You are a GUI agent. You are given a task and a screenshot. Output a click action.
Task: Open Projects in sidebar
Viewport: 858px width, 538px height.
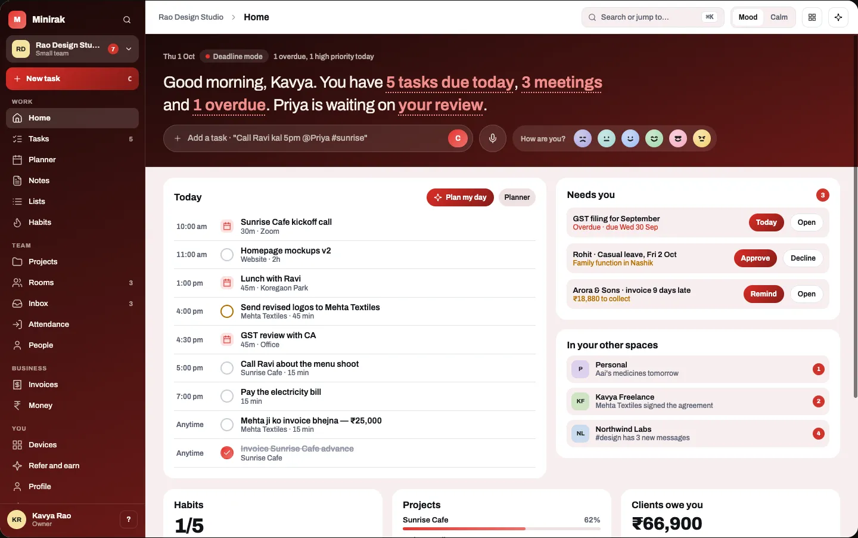coord(72,262)
